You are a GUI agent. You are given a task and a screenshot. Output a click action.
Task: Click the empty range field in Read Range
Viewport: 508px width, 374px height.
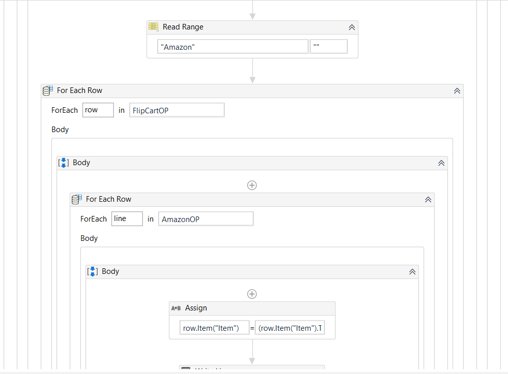point(328,46)
